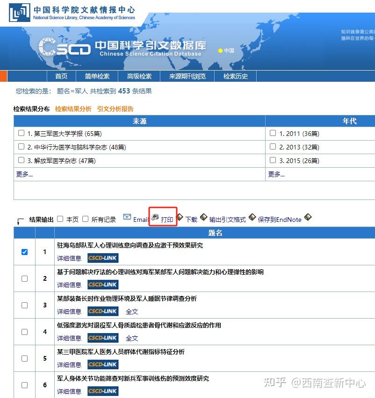Switch to the 高级检索 tab

(138, 76)
